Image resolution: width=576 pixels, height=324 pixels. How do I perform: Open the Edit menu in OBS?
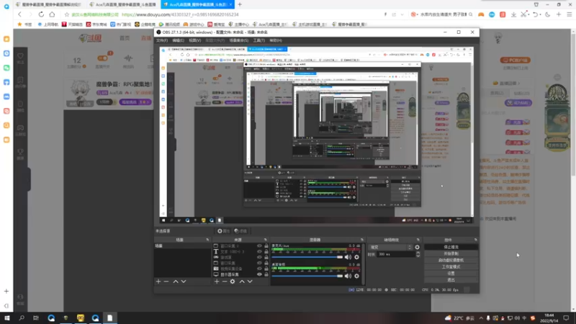point(178,40)
